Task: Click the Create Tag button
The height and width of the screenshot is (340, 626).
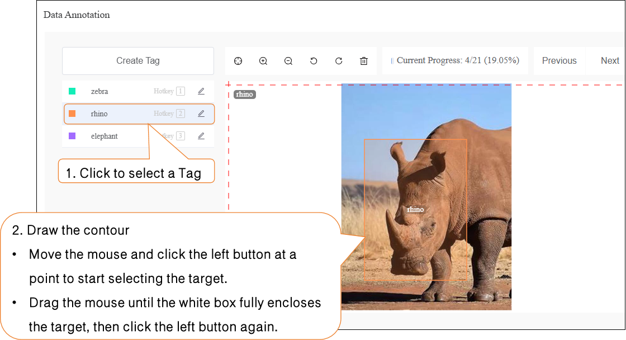Action: pyautogui.click(x=138, y=61)
